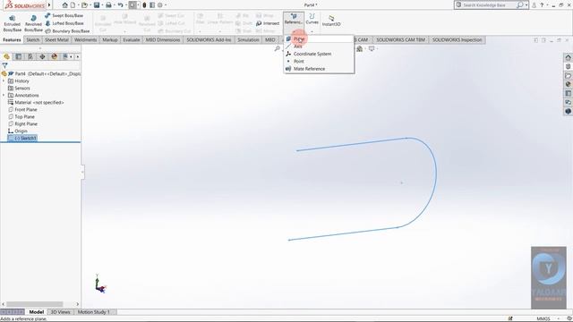Select Lofted Boss/Base feature
Screen dimensions: 573x322
point(64,23)
